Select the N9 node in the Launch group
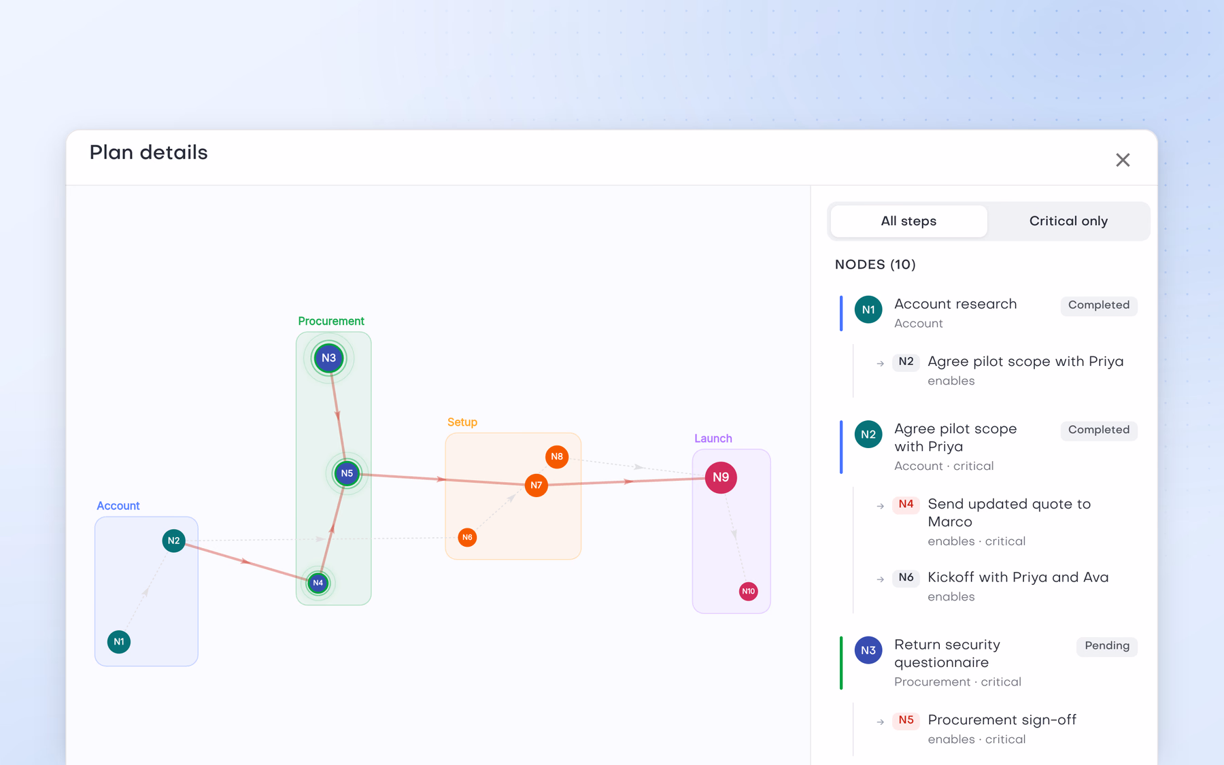This screenshot has width=1224, height=765. pyautogui.click(x=721, y=477)
